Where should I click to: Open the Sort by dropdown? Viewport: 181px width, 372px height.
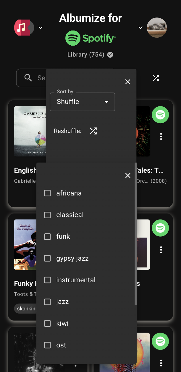click(82, 102)
